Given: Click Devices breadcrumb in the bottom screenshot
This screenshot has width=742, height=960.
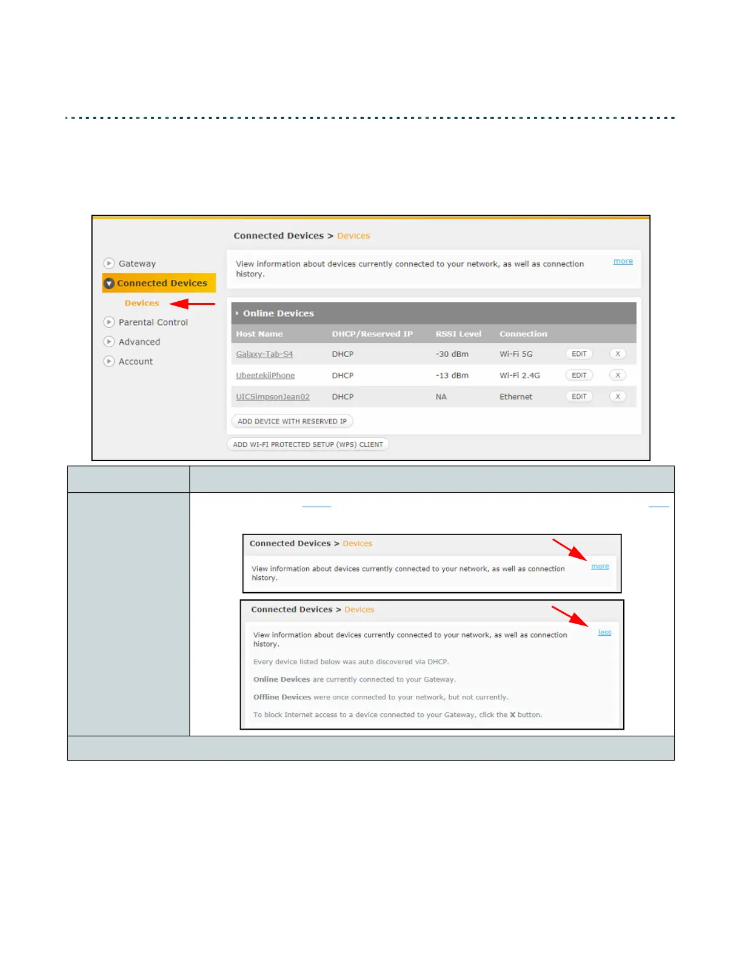Looking at the screenshot, I should tap(359, 610).
